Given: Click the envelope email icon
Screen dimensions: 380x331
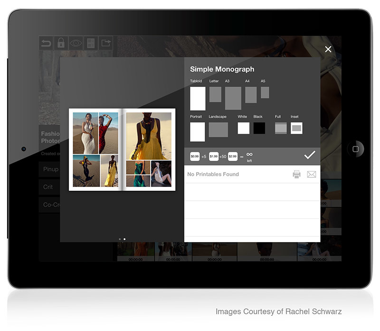Looking at the screenshot, I should (x=311, y=175).
